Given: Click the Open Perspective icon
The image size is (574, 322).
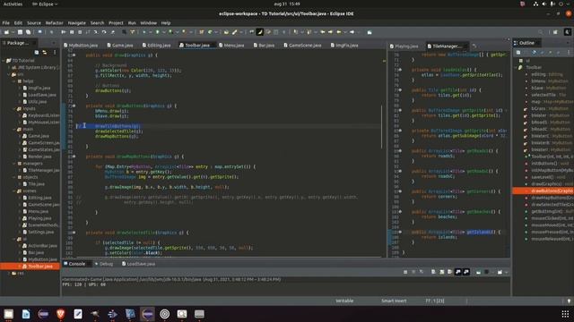Looking at the screenshot, I should pyautogui.click(x=555, y=32).
